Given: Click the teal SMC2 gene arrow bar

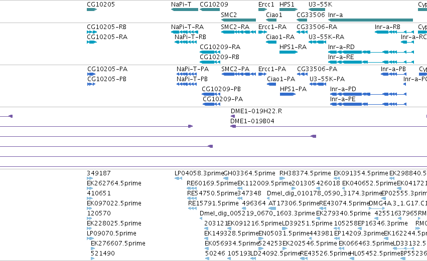Looking at the screenshot, I should (238, 20).
